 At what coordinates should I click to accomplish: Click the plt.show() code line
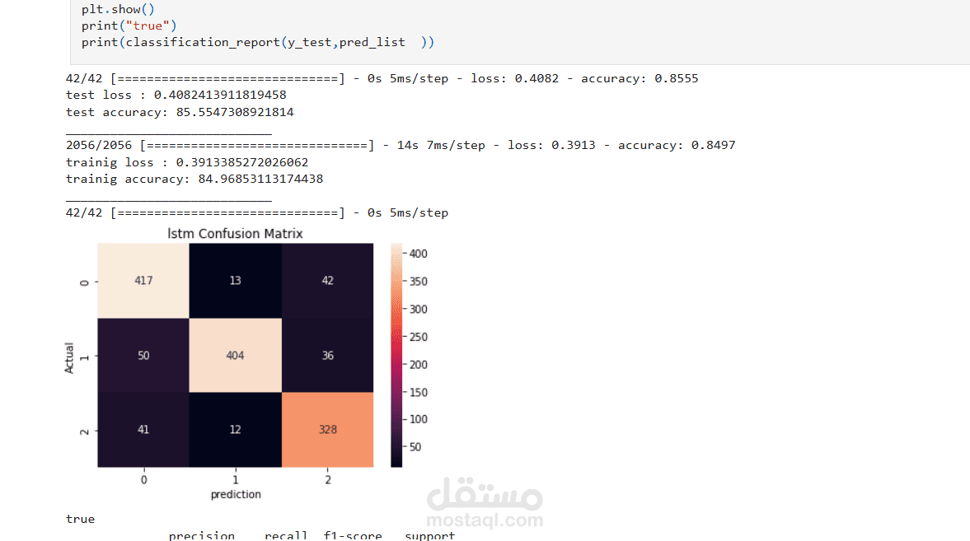118,9
